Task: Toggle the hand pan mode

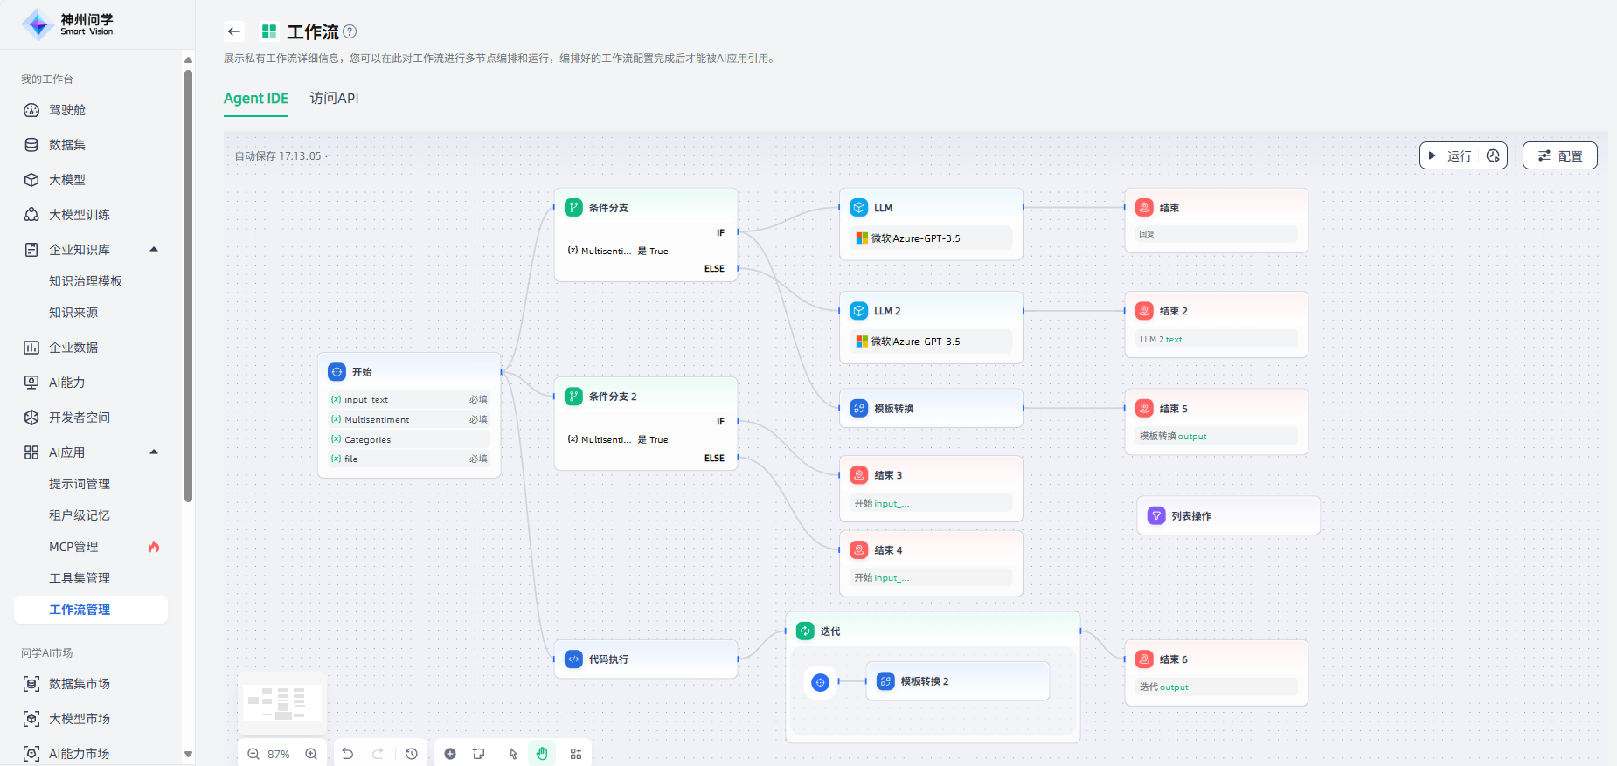Action: [542, 754]
